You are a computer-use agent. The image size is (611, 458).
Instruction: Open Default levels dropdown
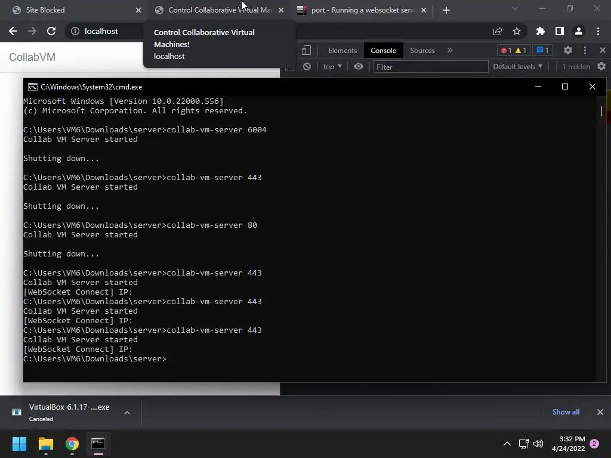pyautogui.click(x=517, y=67)
